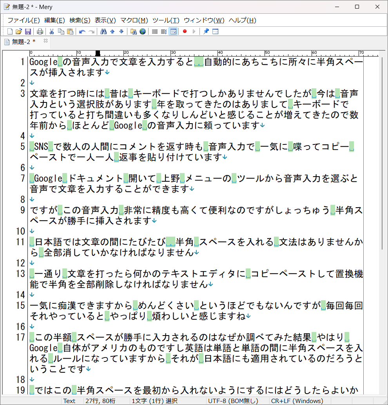This screenshot has height=405, width=388.
Task: Select the no-wrap lines icon
Action: [x=154, y=31]
